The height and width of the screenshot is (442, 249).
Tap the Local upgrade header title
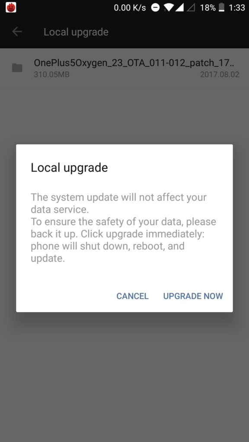(76, 32)
